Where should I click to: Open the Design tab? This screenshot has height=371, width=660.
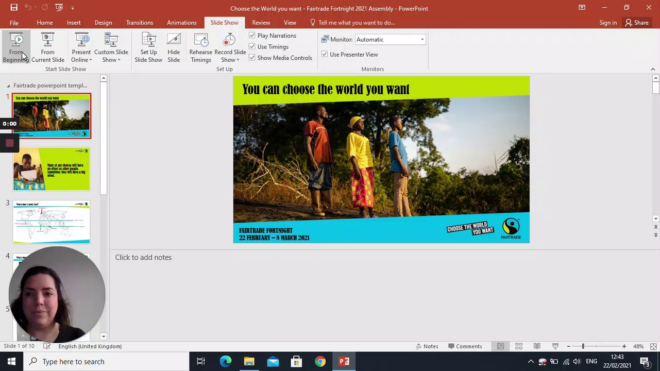103,23
